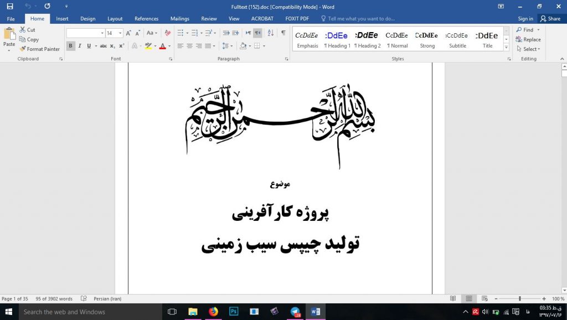Expand the Styles gallery More arrow
The width and height of the screenshot is (567, 320).
(x=508, y=49)
